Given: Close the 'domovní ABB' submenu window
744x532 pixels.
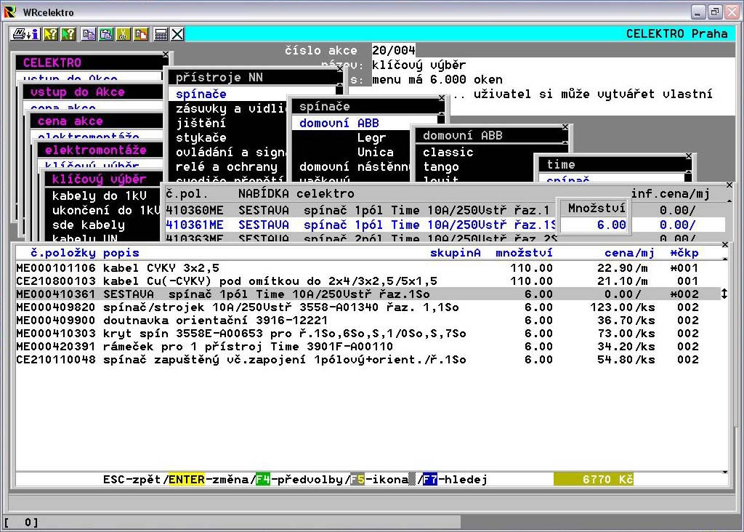Looking at the screenshot, I should click(x=565, y=126).
